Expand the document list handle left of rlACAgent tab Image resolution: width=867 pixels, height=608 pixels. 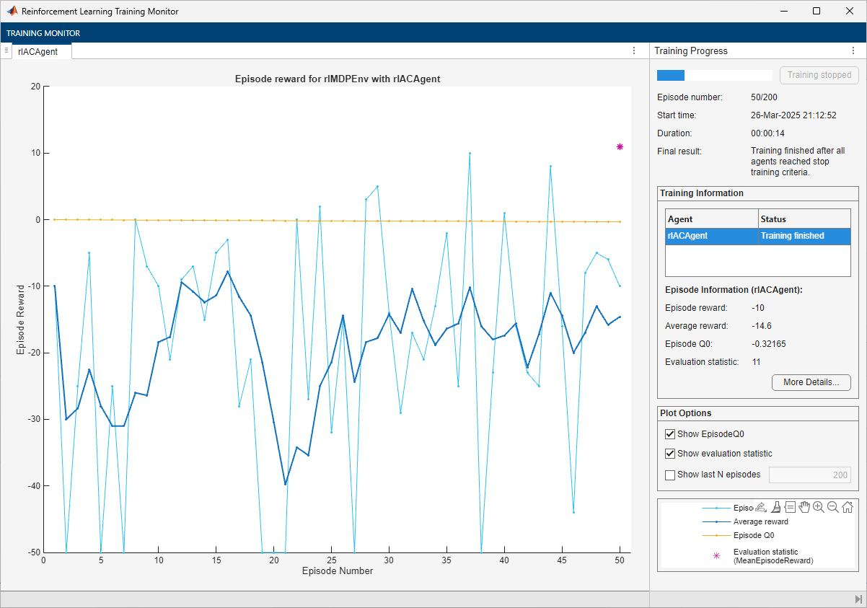coord(6,50)
